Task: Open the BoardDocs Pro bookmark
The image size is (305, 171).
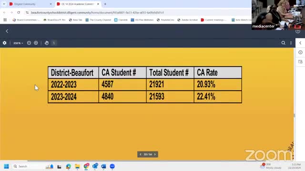Action: point(54,20)
